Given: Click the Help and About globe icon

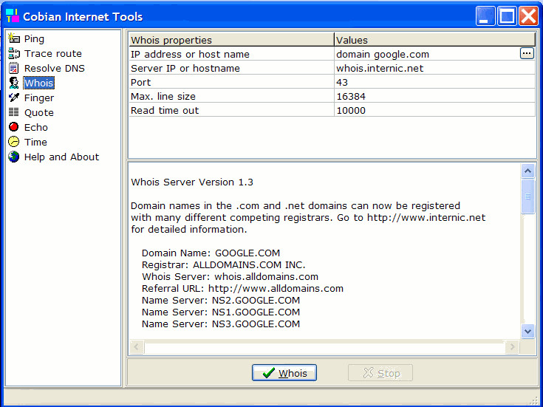Looking at the screenshot, I should tap(14, 157).
